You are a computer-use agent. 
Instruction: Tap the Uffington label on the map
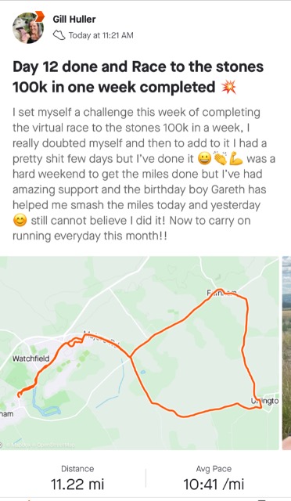(x=265, y=401)
